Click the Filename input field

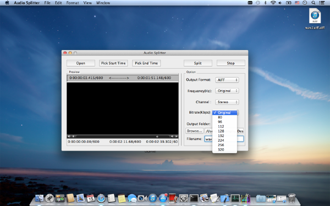(x=224, y=139)
